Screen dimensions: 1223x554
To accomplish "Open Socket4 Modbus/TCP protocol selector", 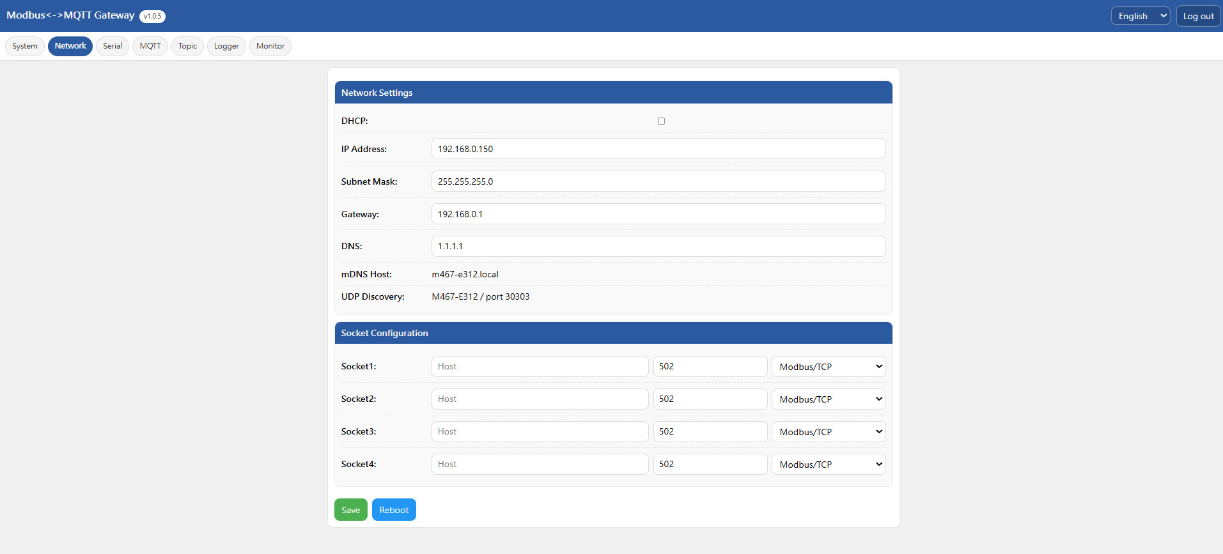I will [829, 465].
